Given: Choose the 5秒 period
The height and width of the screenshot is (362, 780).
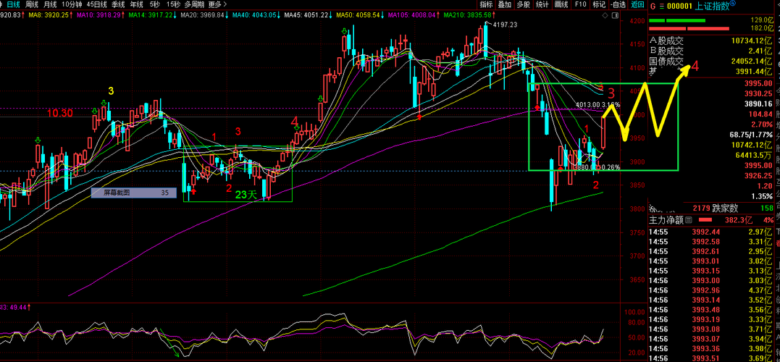Looking at the screenshot, I should pos(155,4).
